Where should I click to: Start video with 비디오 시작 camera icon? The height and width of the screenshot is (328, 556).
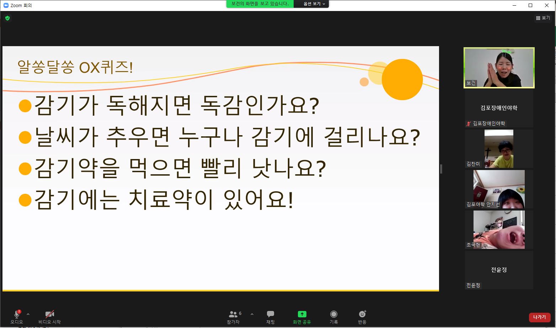(49, 315)
